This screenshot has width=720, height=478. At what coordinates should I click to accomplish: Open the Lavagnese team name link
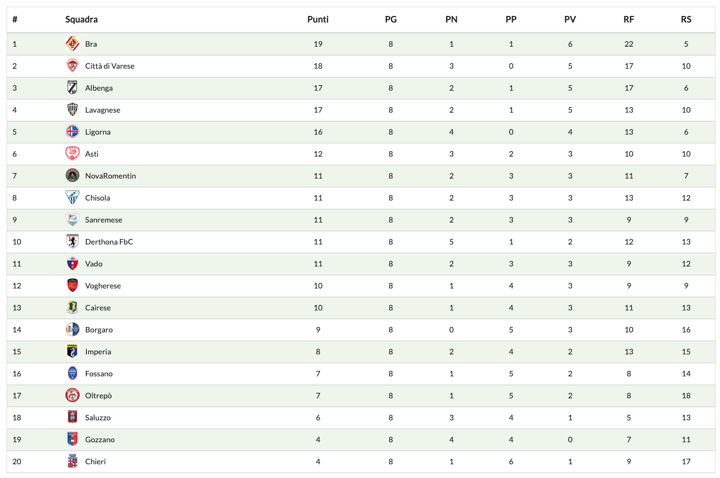[x=103, y=110]
